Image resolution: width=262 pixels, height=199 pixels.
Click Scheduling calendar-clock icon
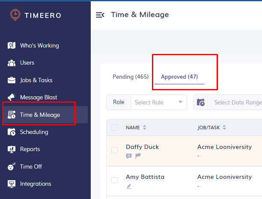tap(12, 132)
